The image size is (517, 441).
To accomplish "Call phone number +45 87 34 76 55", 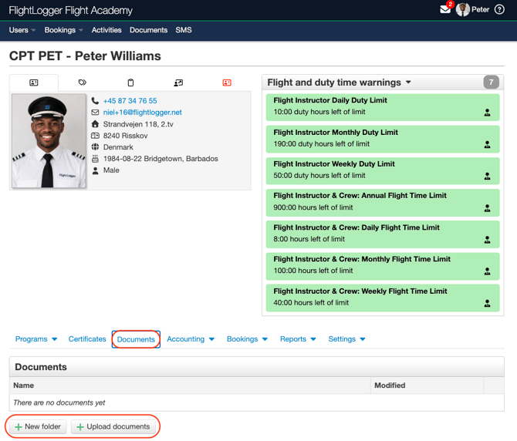I will click(130, 101).
